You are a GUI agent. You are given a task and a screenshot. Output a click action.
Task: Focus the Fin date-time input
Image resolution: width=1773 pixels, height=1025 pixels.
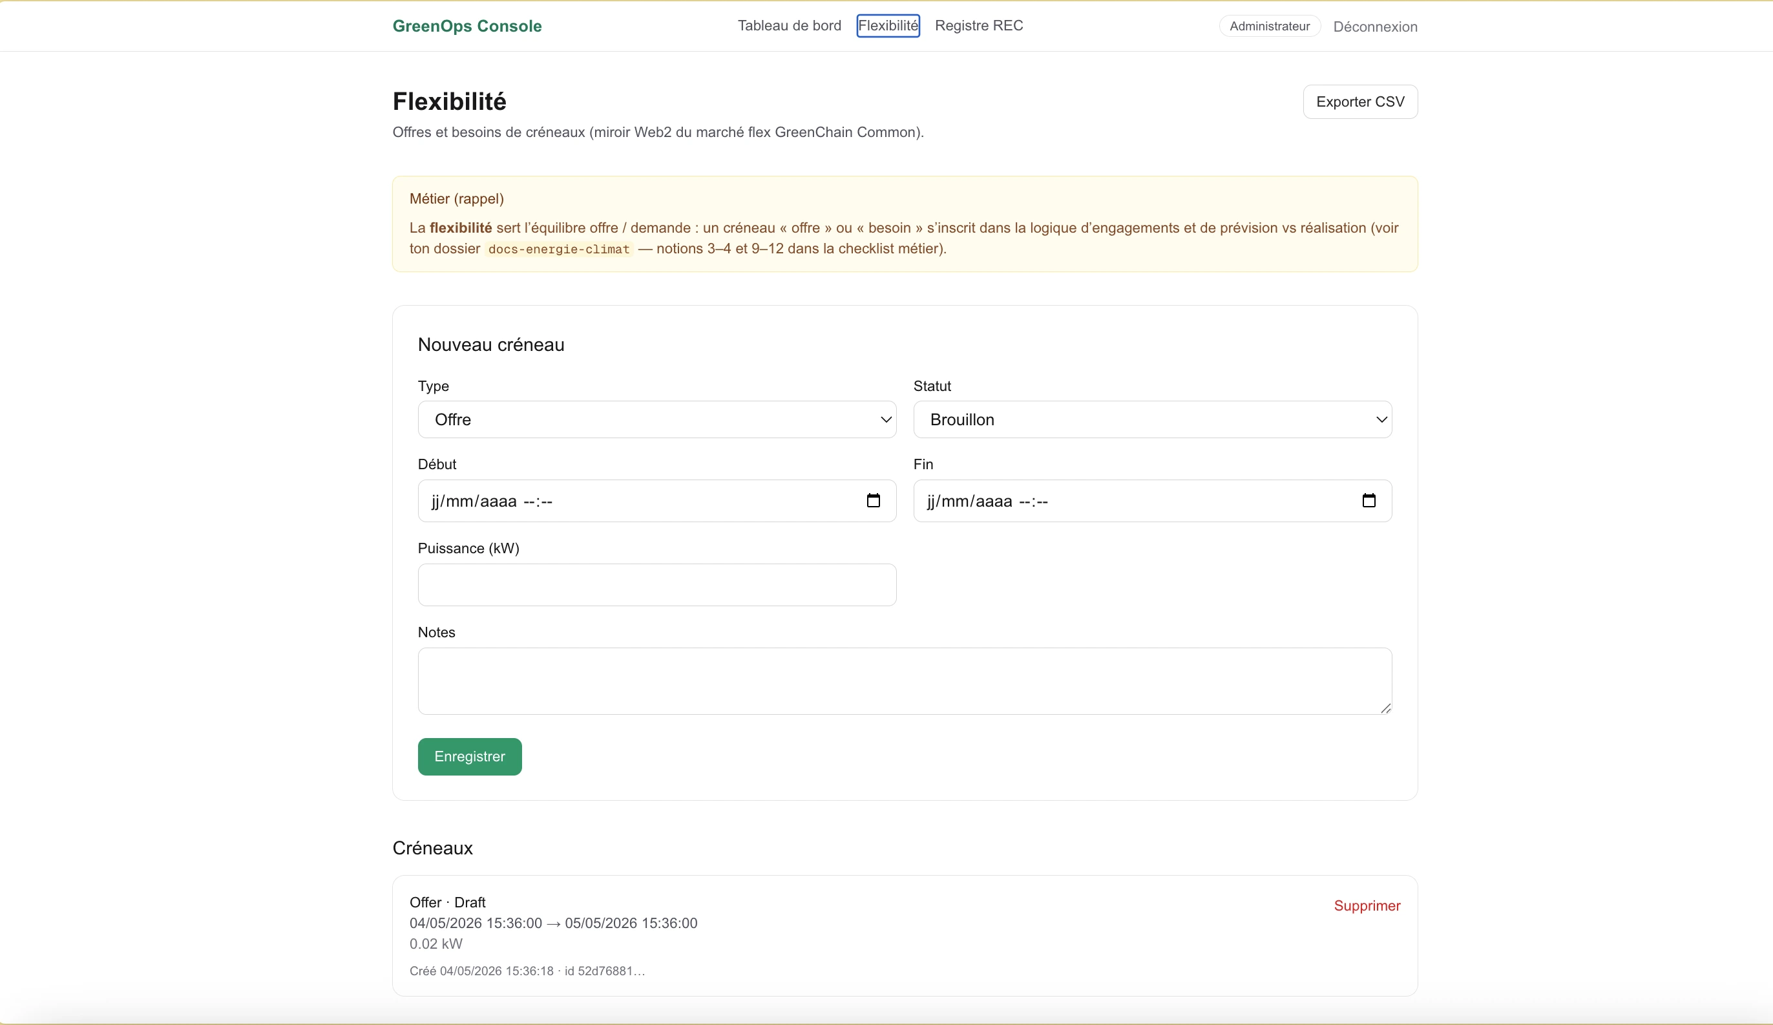1153,501
